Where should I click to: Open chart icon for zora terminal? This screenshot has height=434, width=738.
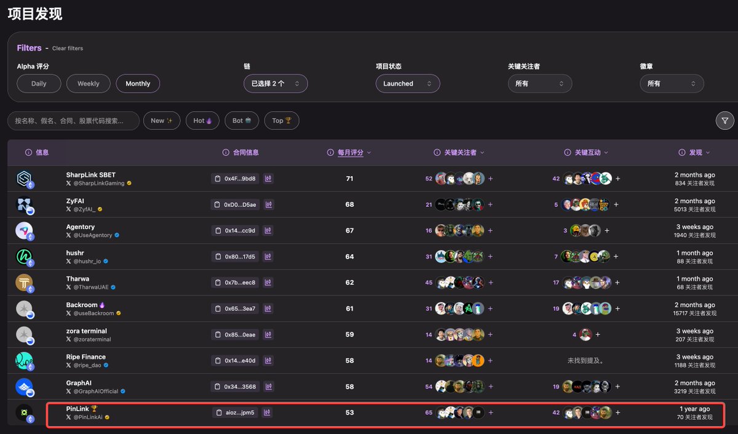[x=269, y=335]
